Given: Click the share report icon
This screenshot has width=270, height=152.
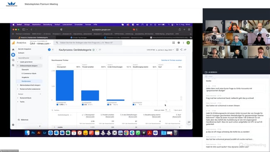Looking at the screenshot, I should pyautogui.click(x=181, y=50).
